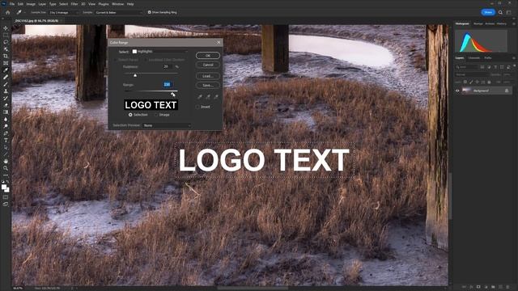Toggle Quick Mask mode icon
The image size is (518, 291).
click(x=6, y=197)
